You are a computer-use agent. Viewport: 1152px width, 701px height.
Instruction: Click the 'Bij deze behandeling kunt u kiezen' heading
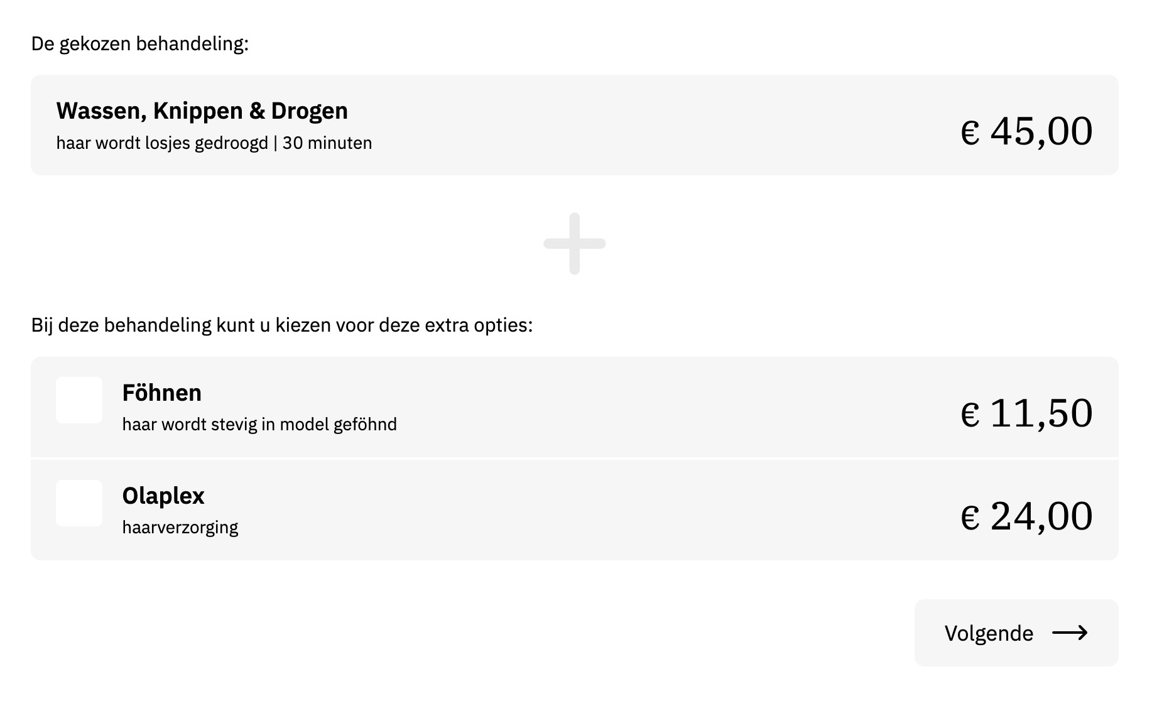[282, 325]
